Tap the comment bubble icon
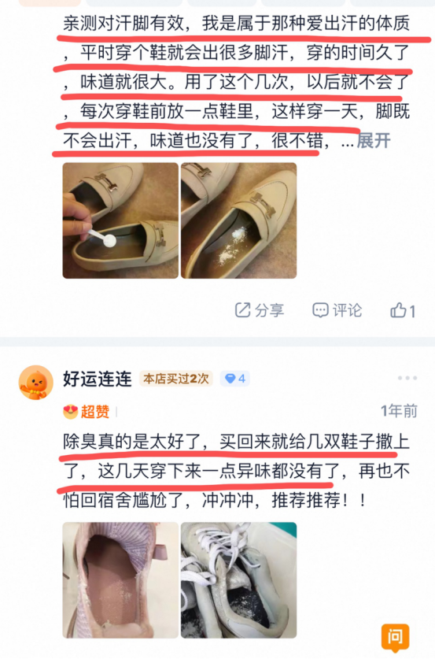The width and height of the screenshot is (435, 659). pyautogui.click(x=320, y=310)
